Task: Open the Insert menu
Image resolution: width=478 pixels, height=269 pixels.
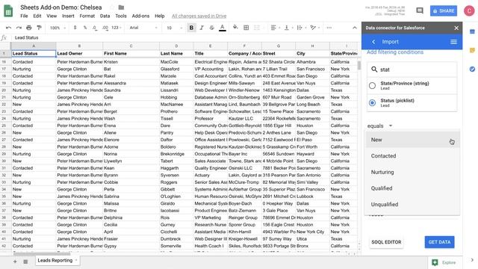Action: 68,16
